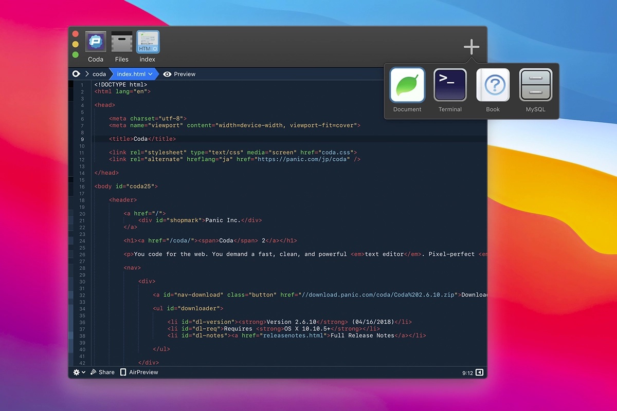This screenshot has height=411, width=617.
Task: Click the Share button in status bar
Action: pos(102,372)
